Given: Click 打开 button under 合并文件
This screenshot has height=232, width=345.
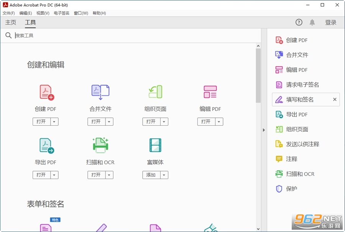Looking at the screenshot, I should pyautogui.click(x=96, y=122).
